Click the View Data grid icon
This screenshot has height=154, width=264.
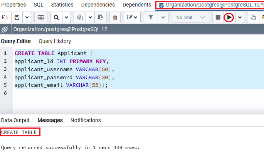pos(41,17)
